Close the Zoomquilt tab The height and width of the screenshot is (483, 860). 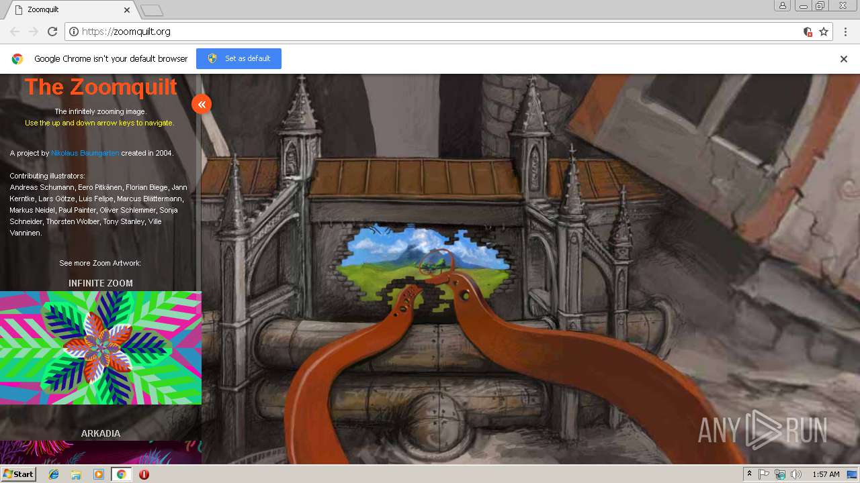(127, 10)
